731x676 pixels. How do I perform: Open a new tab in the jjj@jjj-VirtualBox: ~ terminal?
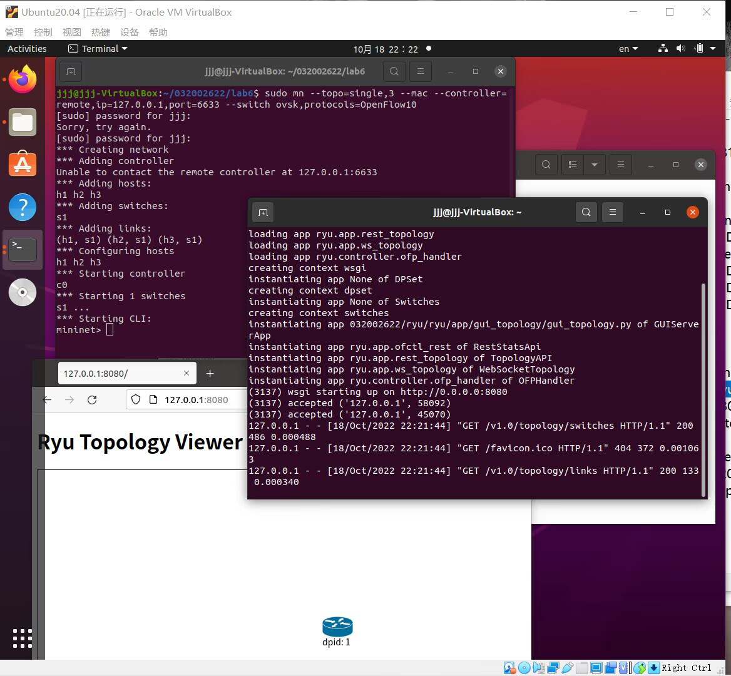263,213
